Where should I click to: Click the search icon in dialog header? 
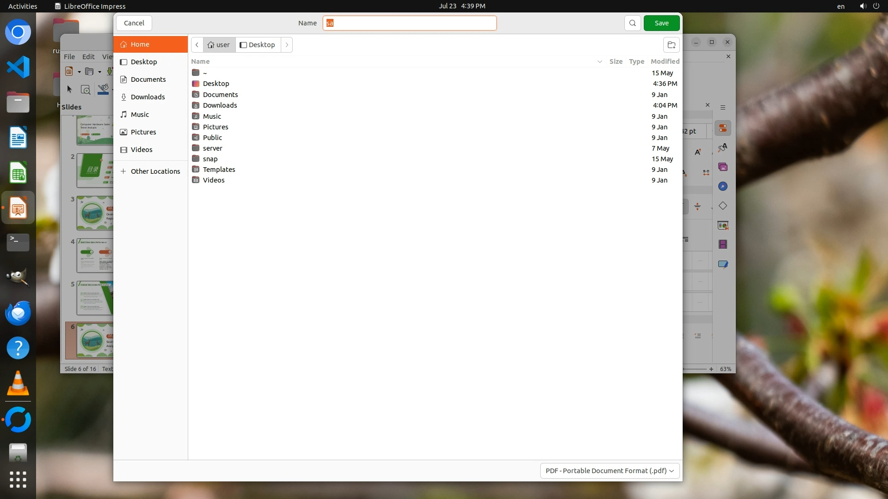(632, 23)
